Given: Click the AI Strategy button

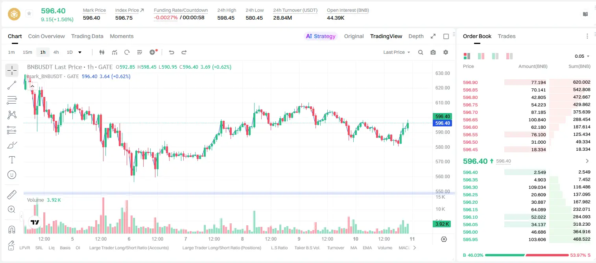Looking at the screenshot, I should click(321, 36).
